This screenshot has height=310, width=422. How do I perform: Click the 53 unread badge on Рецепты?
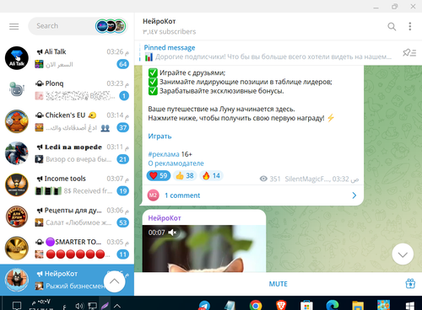click(123, 223)
